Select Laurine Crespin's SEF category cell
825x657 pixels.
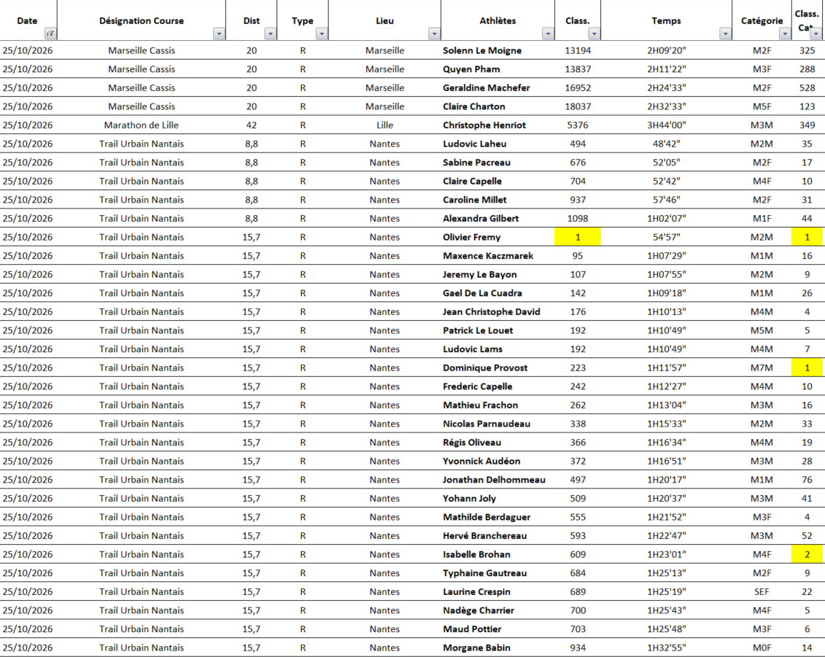pos(762,592)
